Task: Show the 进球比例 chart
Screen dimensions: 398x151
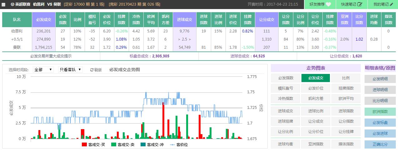Action: point(316,111)
